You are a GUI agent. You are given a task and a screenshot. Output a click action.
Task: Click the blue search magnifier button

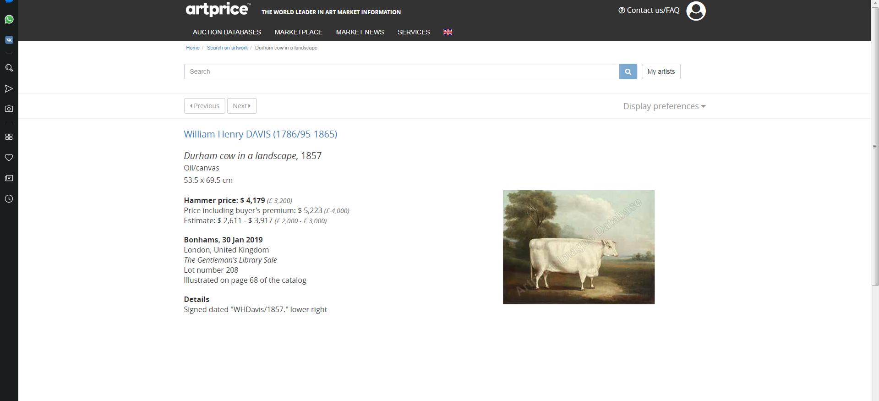628,71
